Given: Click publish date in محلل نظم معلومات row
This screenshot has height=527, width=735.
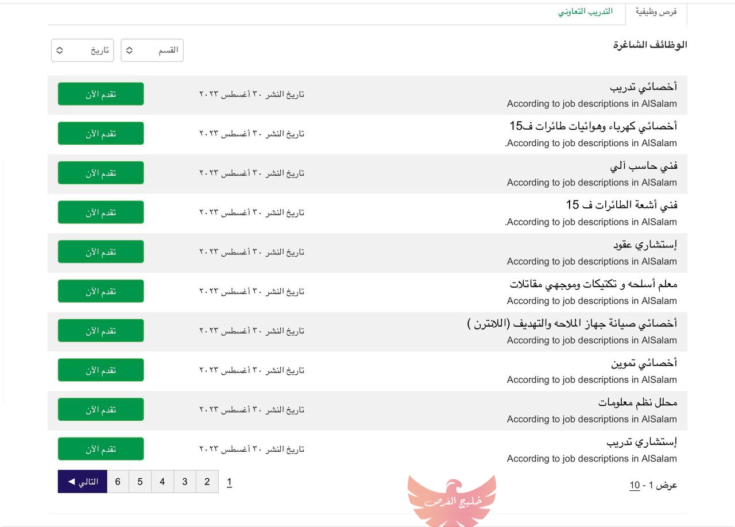Looking at the screenshot, I should point(252,409).
